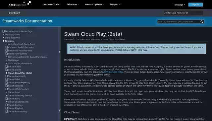Expand Microtransactions (In-Game Purchases)
This screenshot has height=121, width=212.
click(x=7, y=57)
